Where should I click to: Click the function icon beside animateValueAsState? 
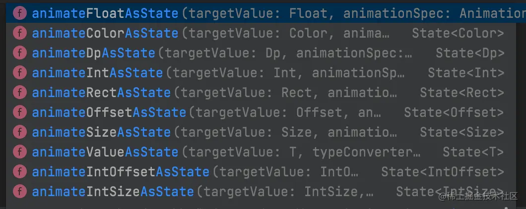click(x=20, y=152)
